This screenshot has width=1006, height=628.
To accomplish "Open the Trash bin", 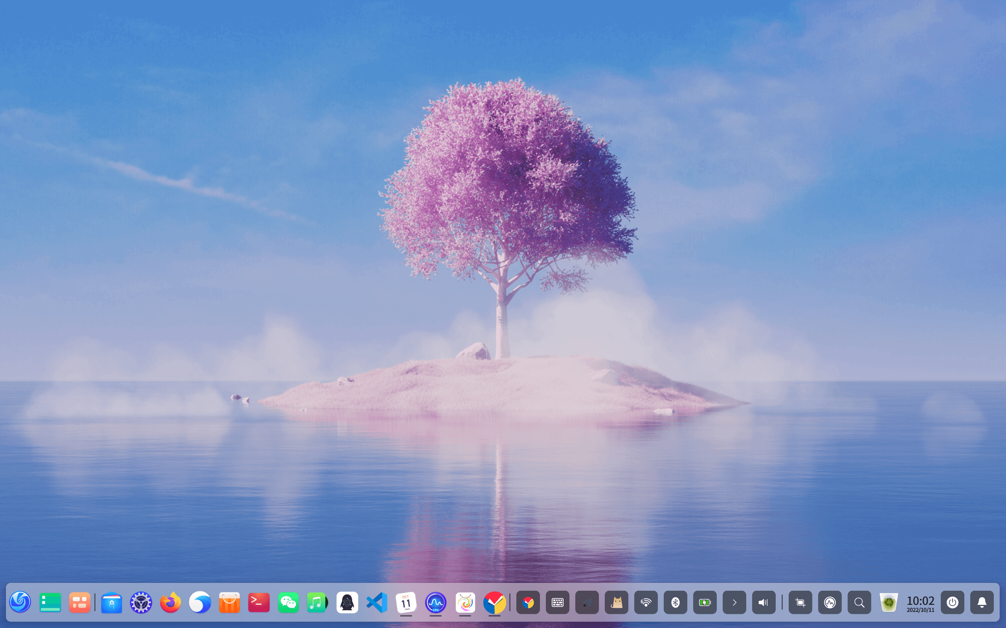I will pos(889,602).
